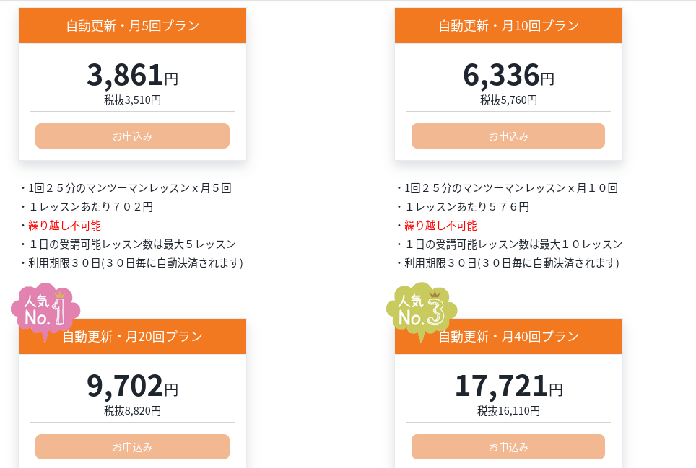Apply for the 3,861円 monthly plan
The height and width of the screenshot is (468, 696).
132,136
